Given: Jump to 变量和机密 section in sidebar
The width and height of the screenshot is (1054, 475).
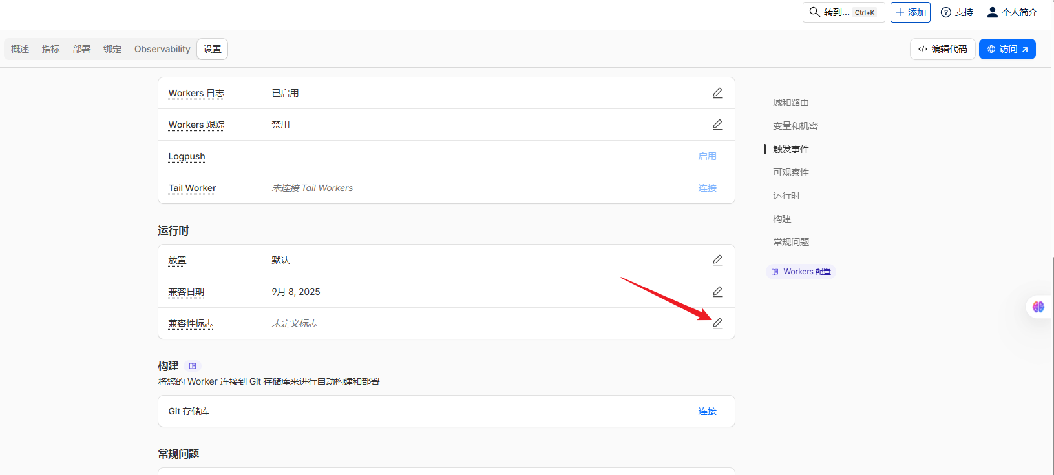Looking at the screenshot, I should (795, 126).
